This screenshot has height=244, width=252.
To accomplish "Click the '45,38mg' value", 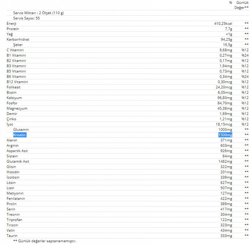I will (x=225, y=108).
